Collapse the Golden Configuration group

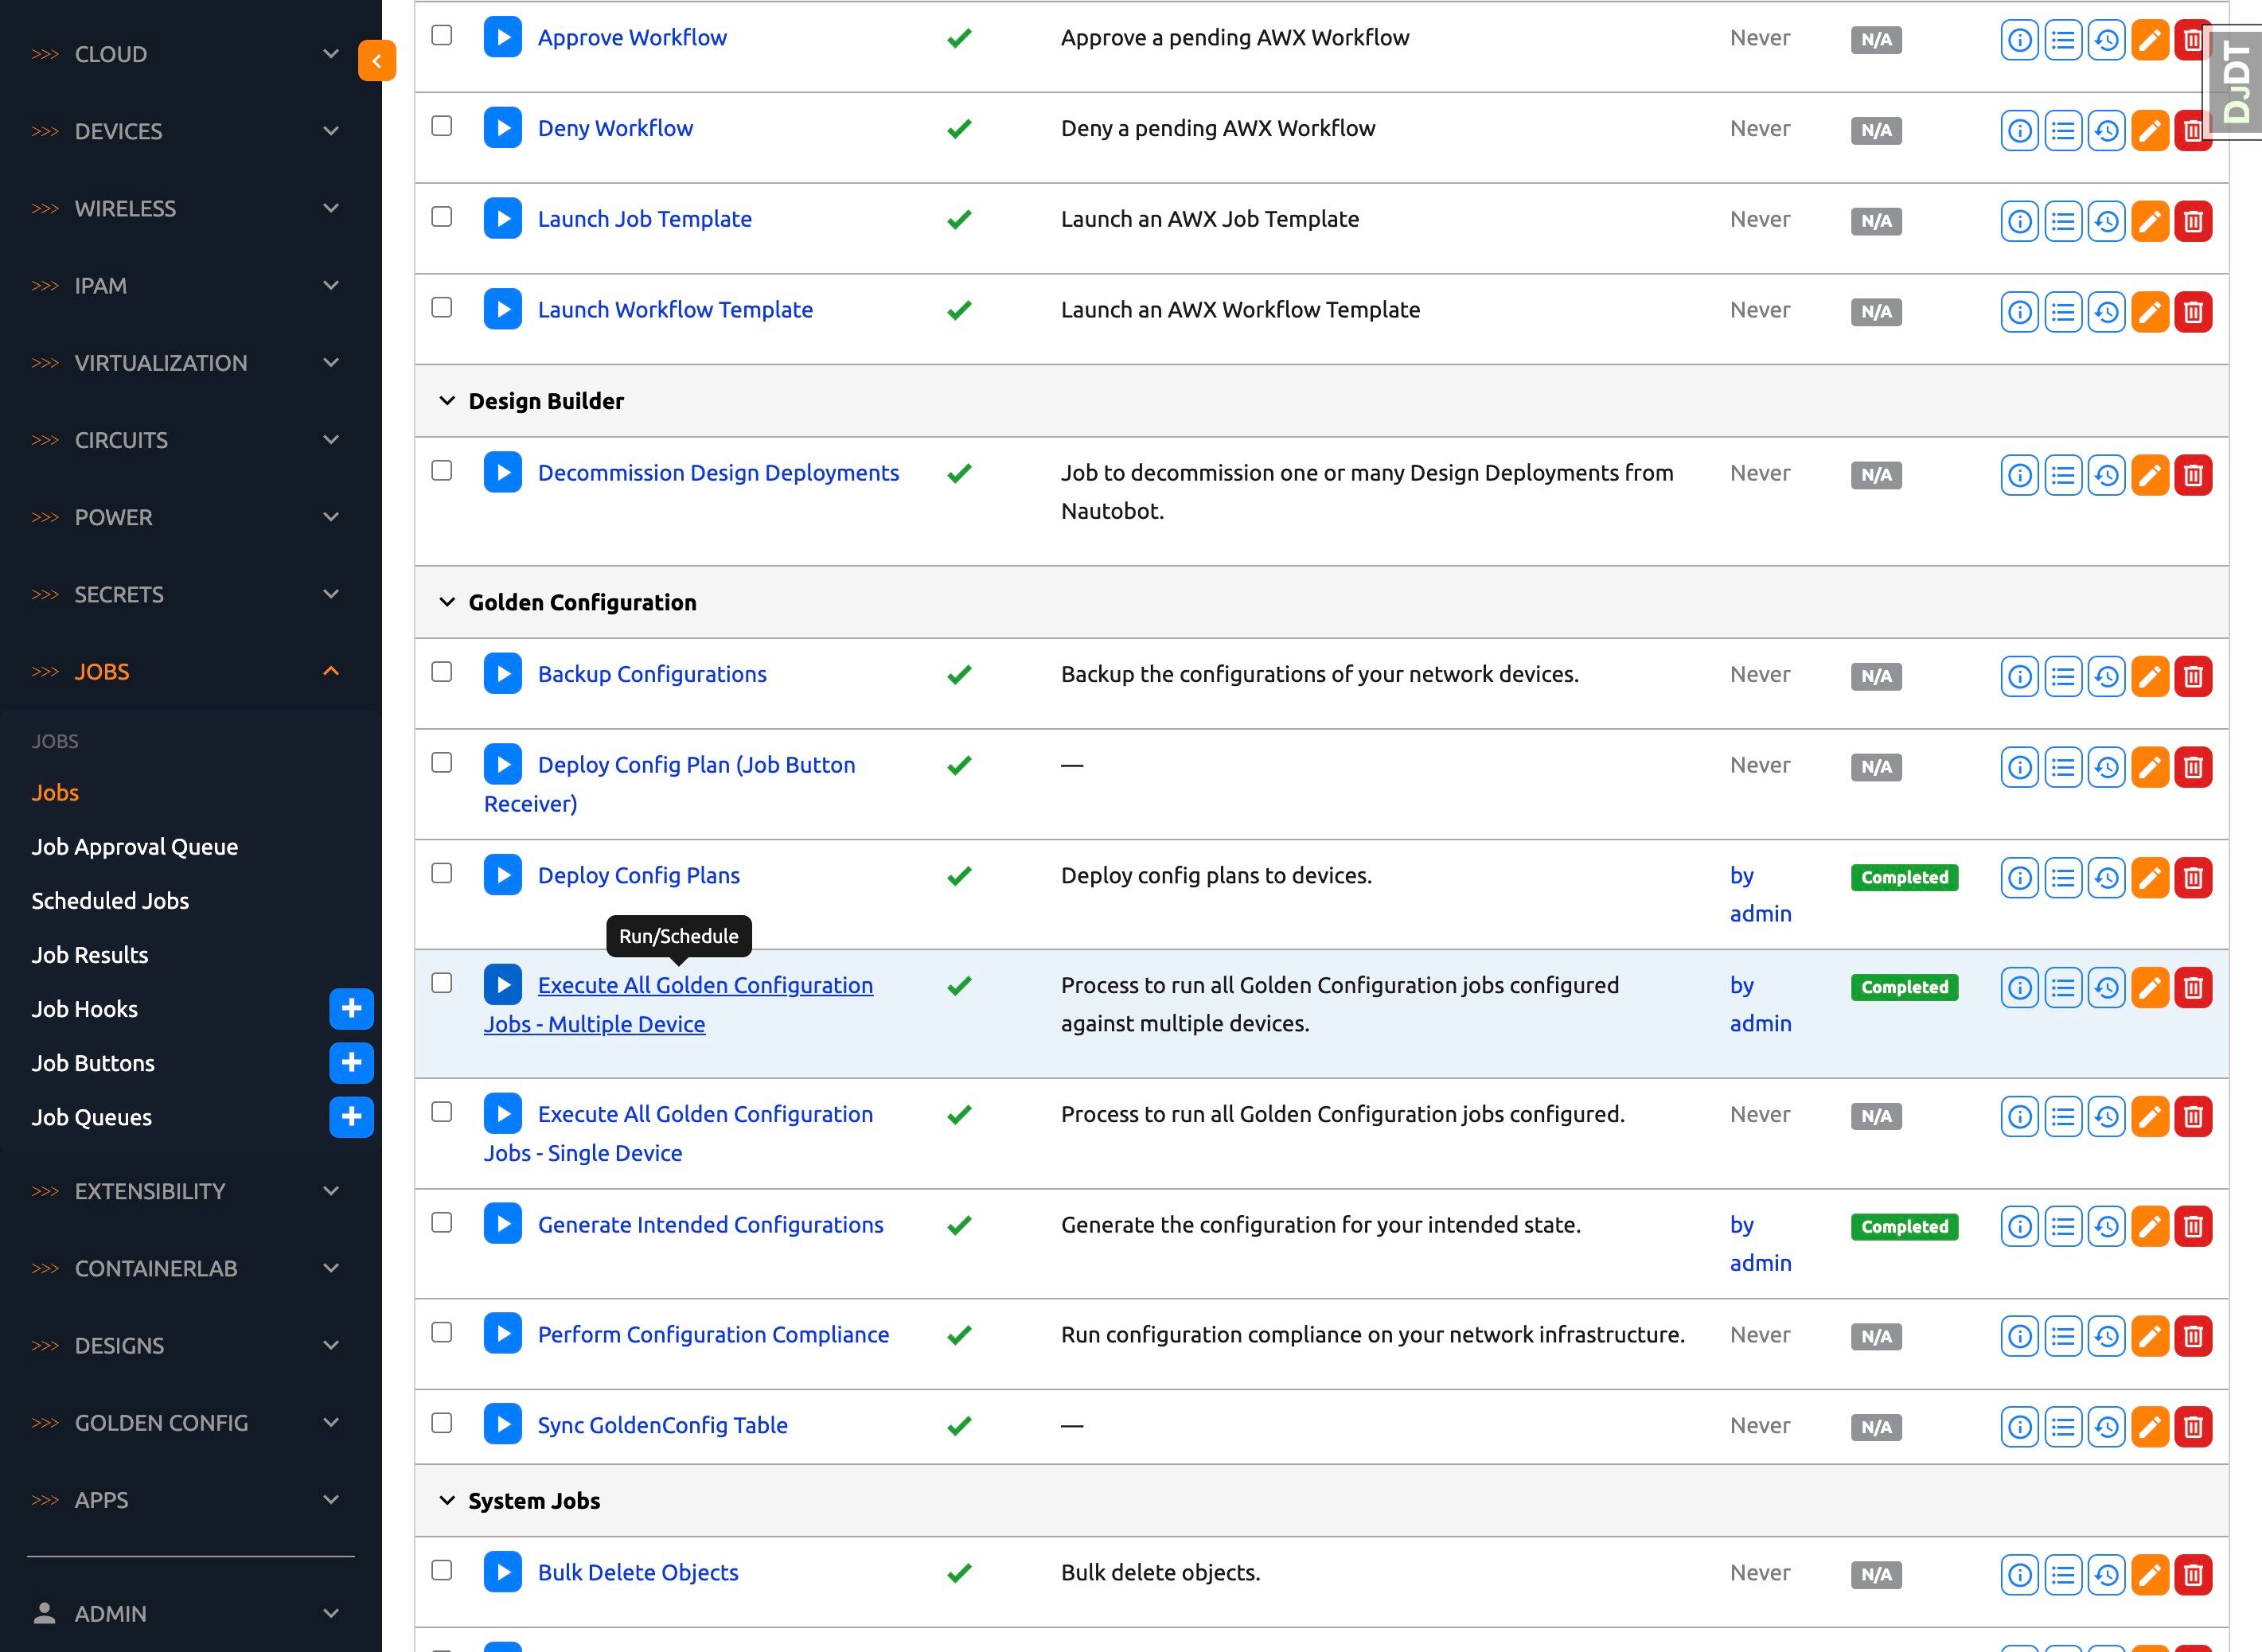click(x=447, y=602)
